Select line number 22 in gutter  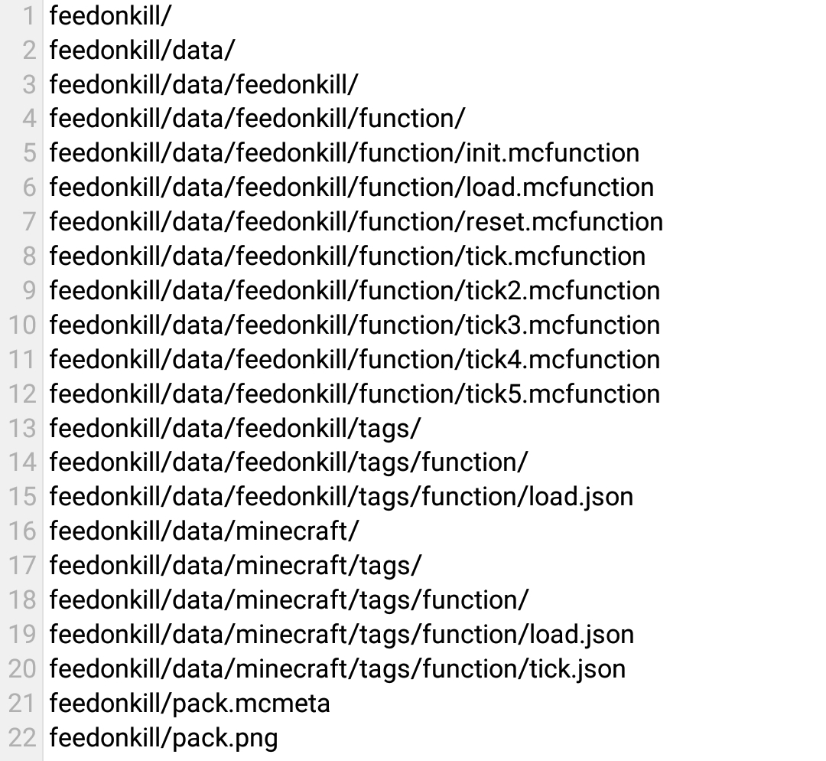[x=22, y=737]
